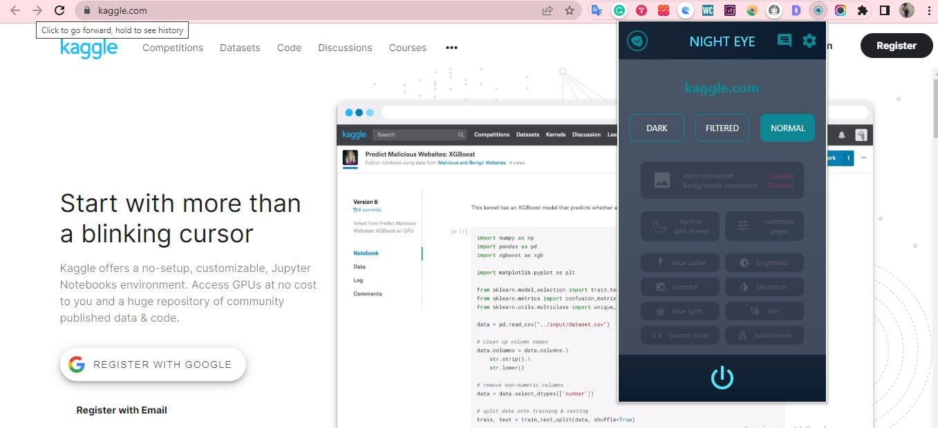The width and height of the screenshot is (938, 428).
Task: Open the blue light setting
Action: 680,311
